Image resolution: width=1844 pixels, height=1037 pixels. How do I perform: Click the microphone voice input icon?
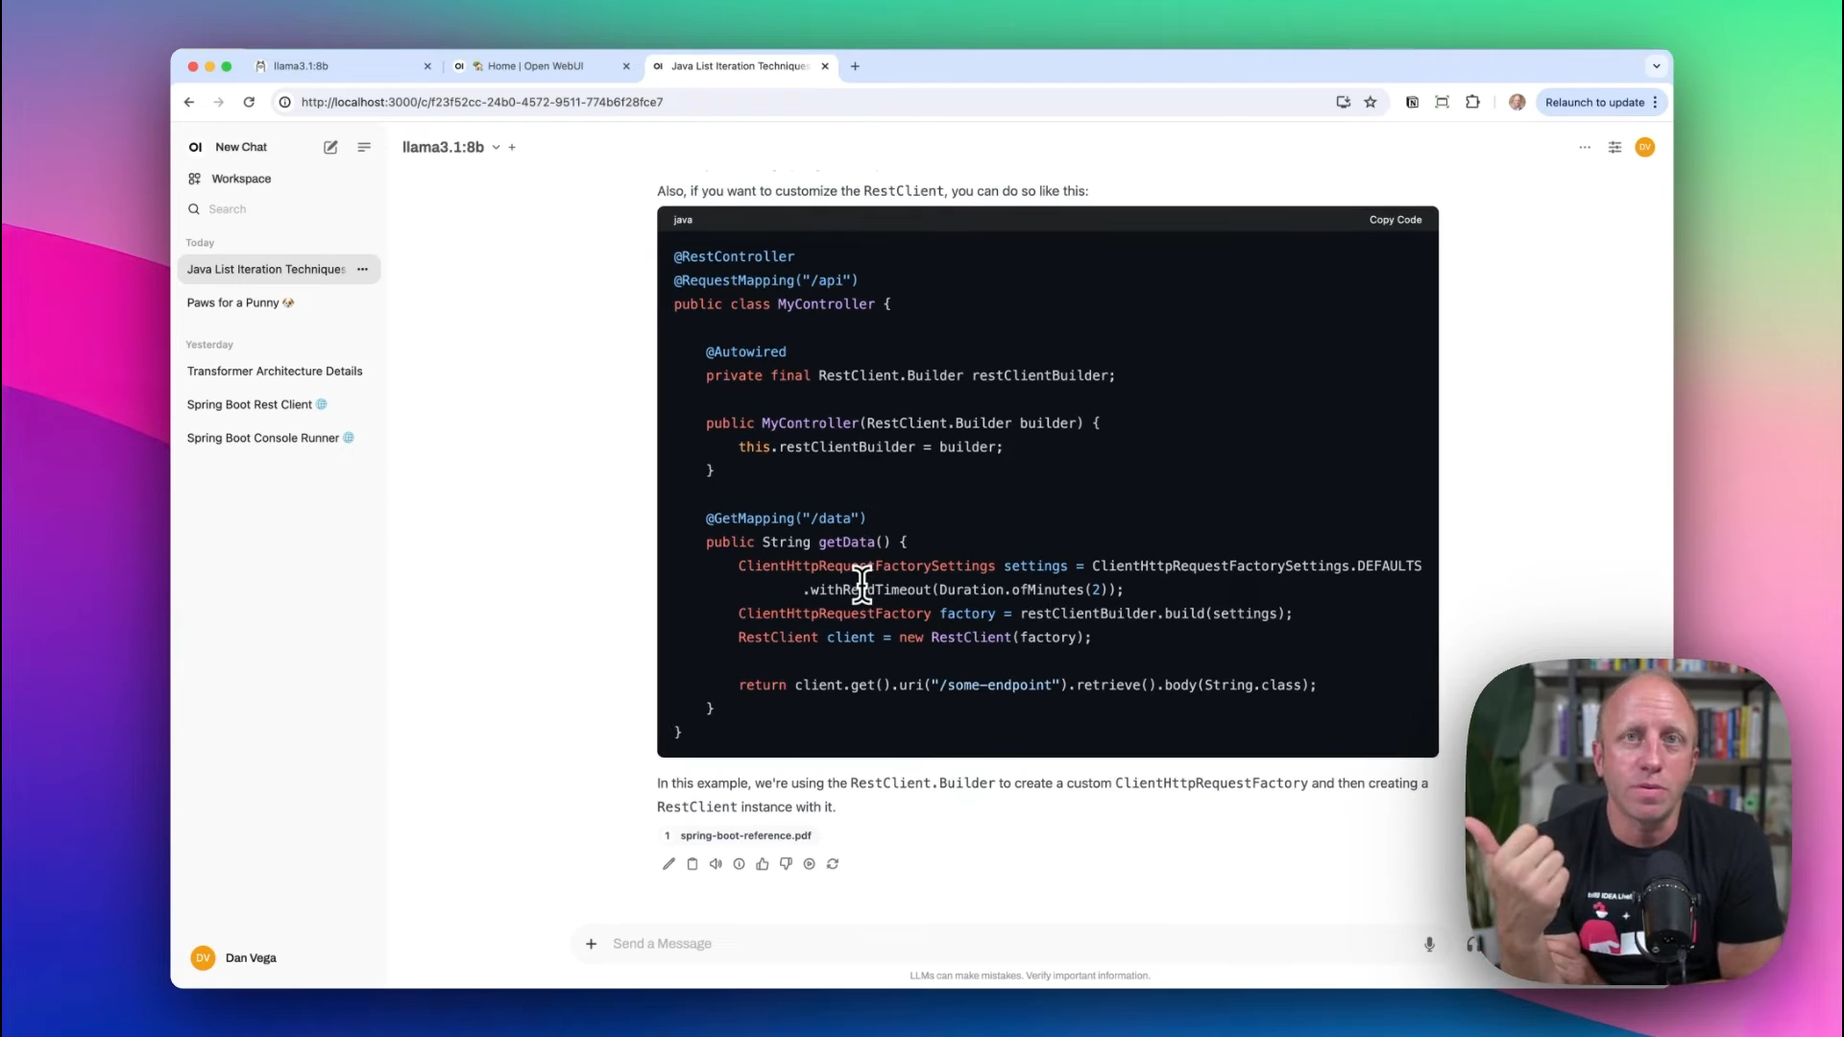1429,944
